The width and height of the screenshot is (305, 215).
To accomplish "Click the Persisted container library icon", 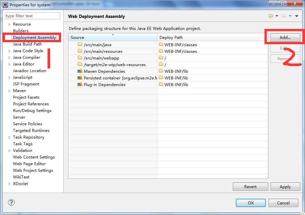I will pyautogui.click(x=80, y=78).
